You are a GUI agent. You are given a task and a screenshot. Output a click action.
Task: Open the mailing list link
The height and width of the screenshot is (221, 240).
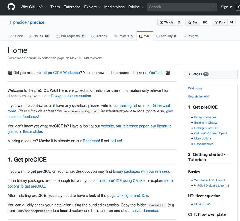[128, 105]
